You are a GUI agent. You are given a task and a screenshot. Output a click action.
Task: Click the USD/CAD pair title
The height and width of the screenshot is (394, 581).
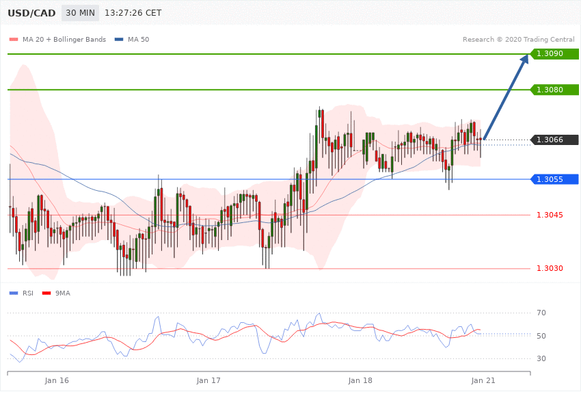point(31,13)
